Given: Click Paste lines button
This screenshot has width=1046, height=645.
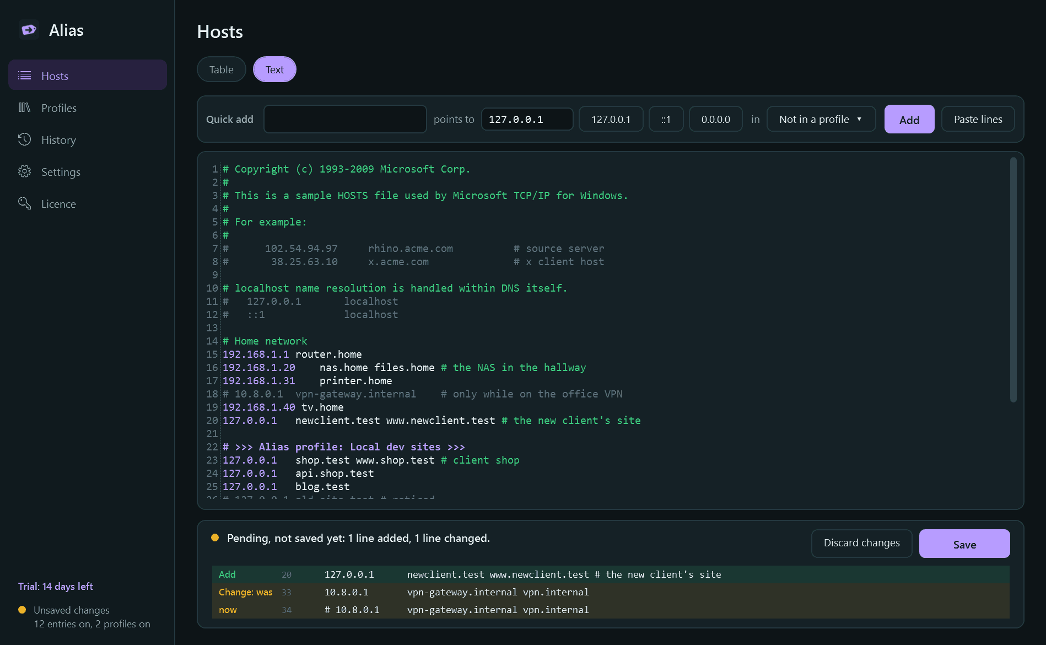Looking at the screenshot, I should (x=978, y=119).
